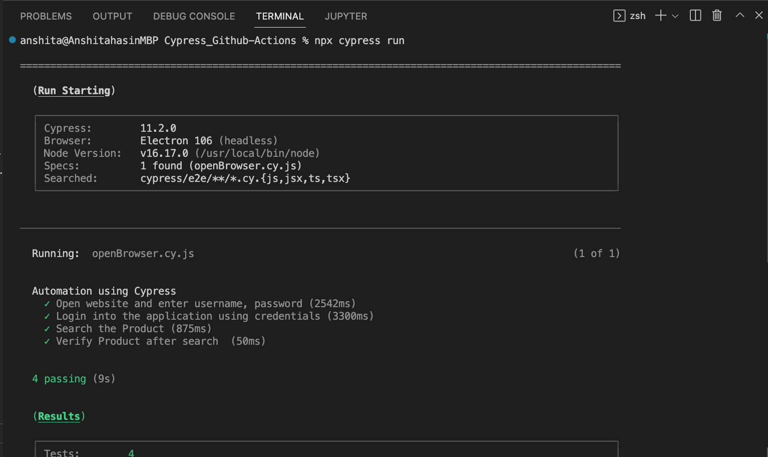Click the blue command decoration dot
Screen dimensions: 768x457
tap(12, 40)
